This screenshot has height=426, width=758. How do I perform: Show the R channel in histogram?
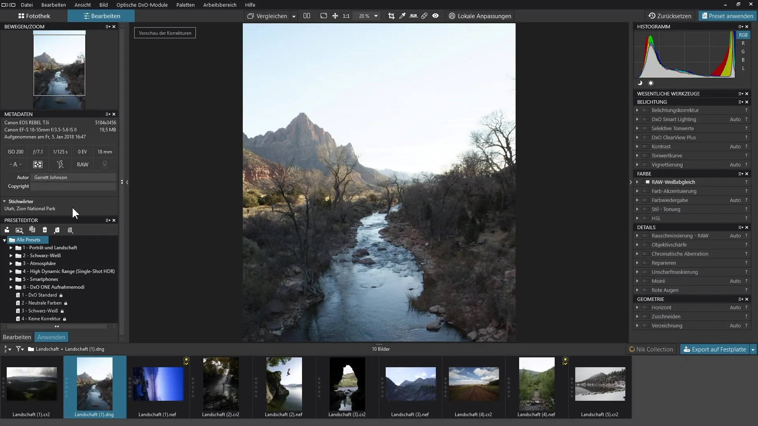pyautogui.click(x=743, y=43)
